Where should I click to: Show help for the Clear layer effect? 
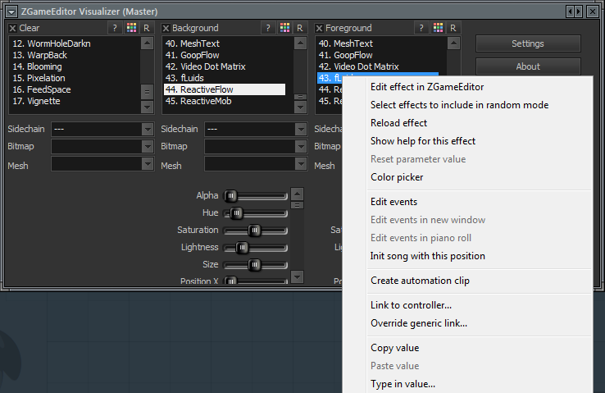(x=115, y=28)
